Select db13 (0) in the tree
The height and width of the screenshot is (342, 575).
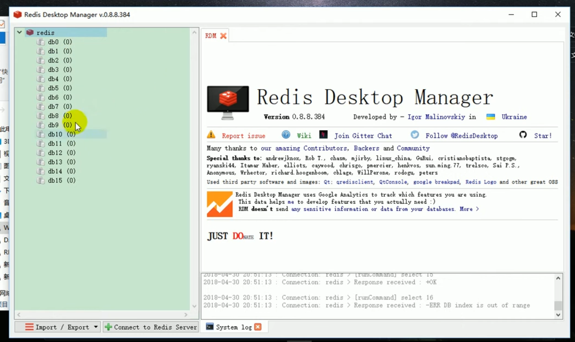[62, 162]
